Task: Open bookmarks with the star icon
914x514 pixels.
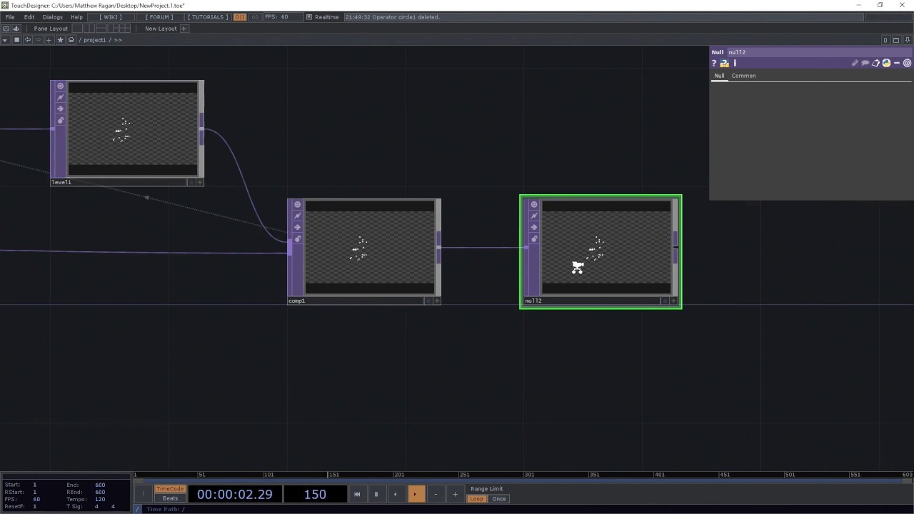Action: tap(60, 40)
